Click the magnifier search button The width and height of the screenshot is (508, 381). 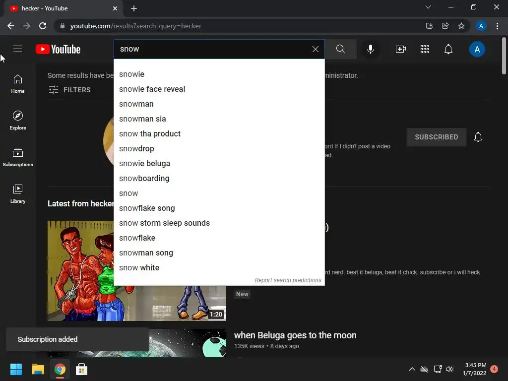tap(340, 49)
